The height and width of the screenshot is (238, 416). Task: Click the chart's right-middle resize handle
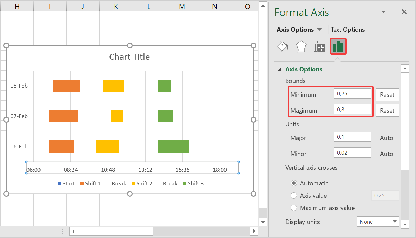pyautogui.click(x=254, y=120)
